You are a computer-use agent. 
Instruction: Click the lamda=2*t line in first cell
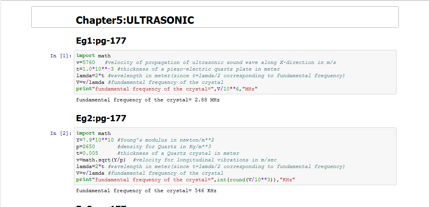coord(210,76)
